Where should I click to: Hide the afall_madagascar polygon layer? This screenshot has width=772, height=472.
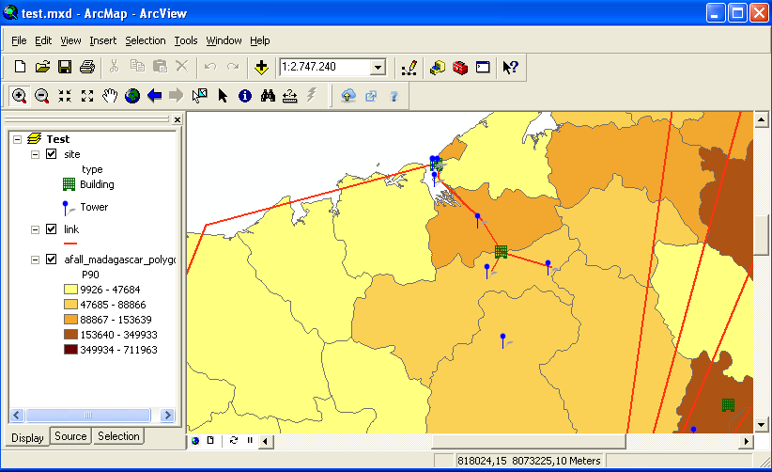[x=52, y=260]
